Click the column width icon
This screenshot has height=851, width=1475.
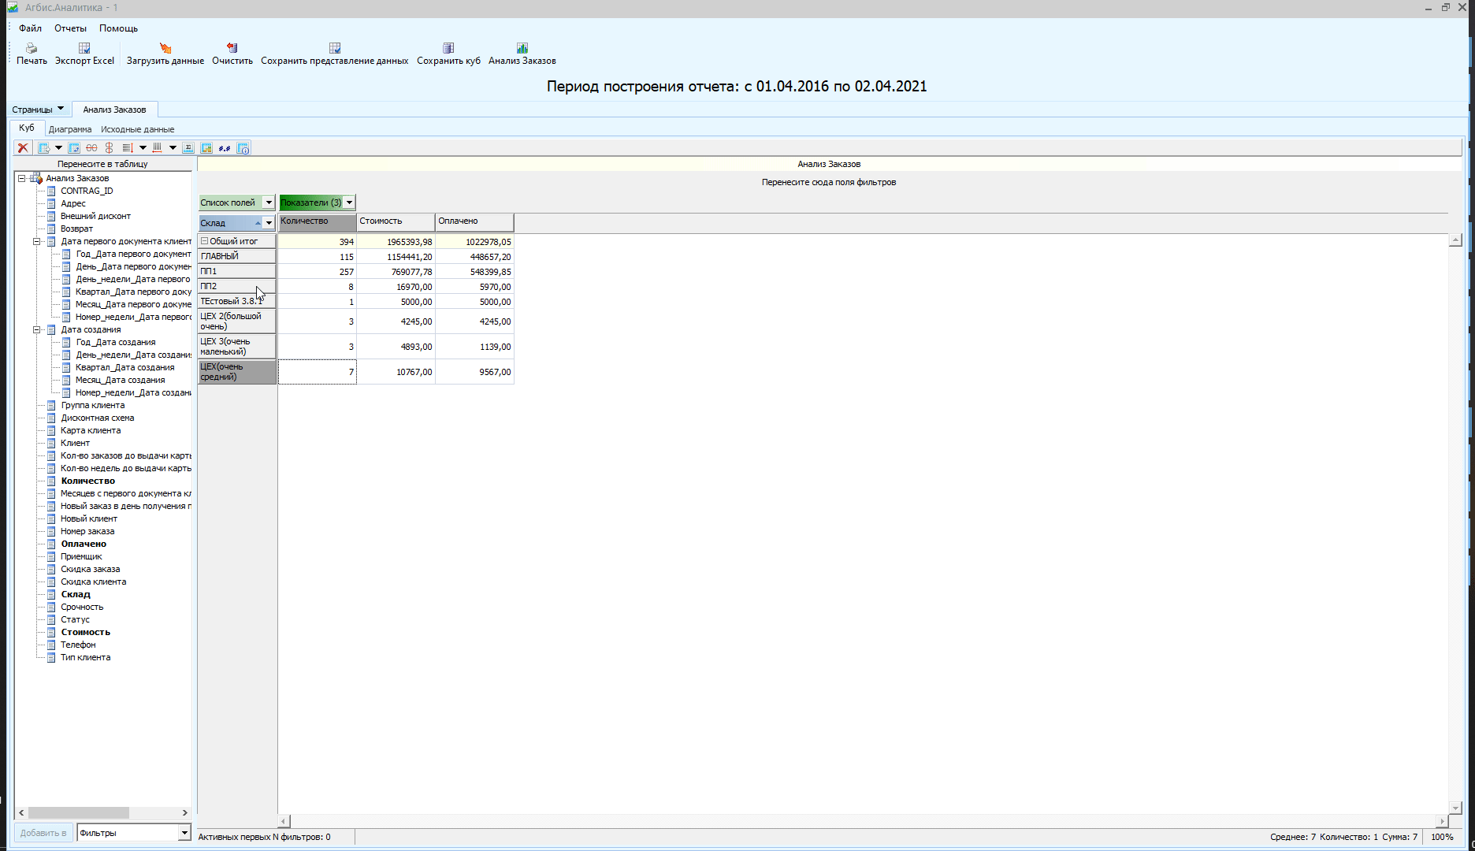pyautogui.click(x=158, y=148)
